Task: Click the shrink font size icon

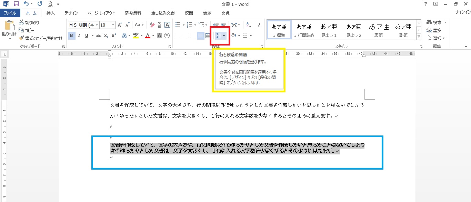Action: coord(128,25)
